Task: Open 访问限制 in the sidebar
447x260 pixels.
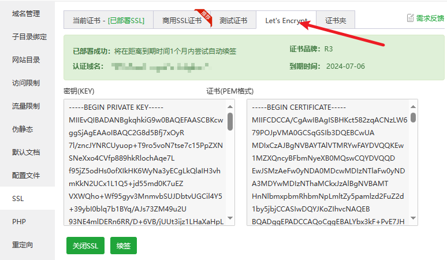Action: 26,83
